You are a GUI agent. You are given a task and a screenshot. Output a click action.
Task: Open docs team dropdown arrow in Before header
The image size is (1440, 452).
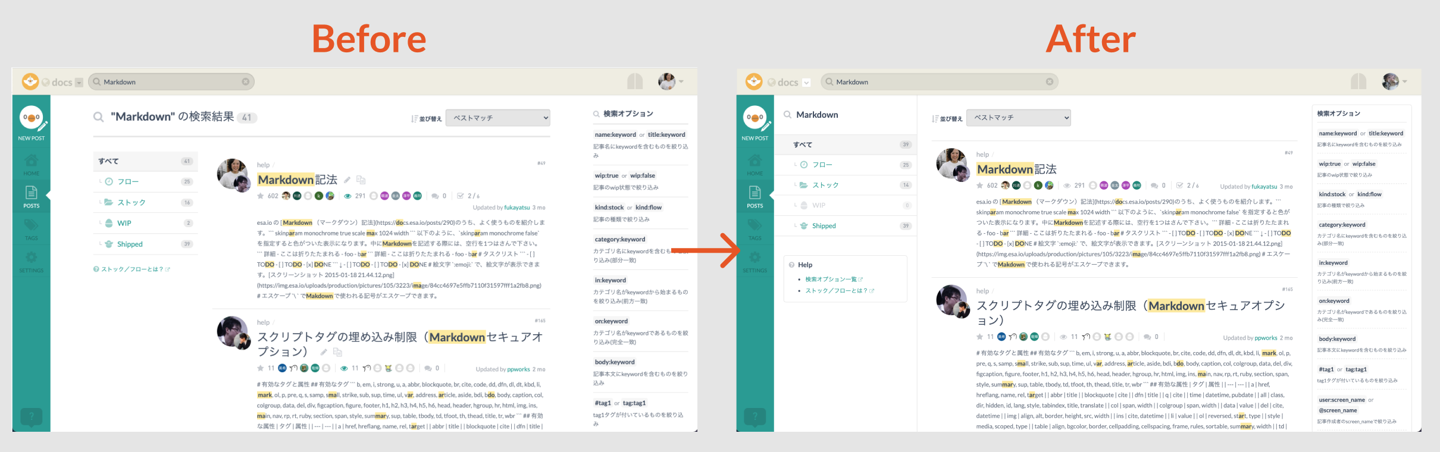[79, 82]
